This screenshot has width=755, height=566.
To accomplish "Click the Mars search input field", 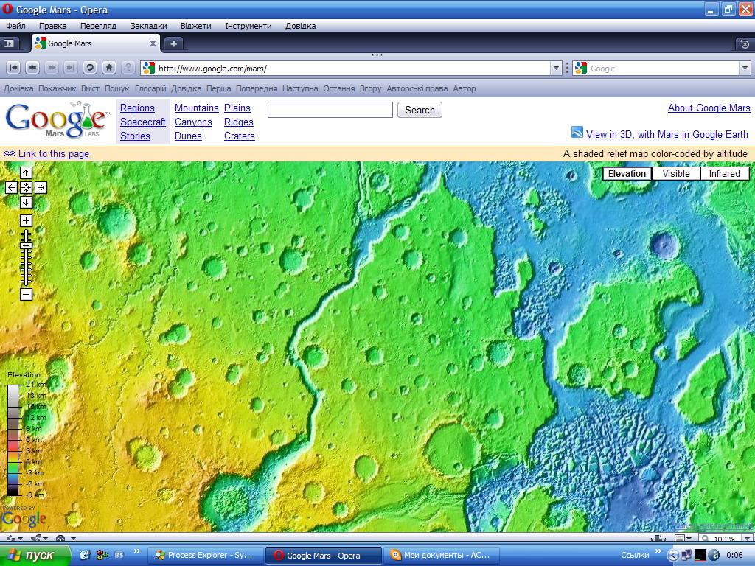I will [330, 110].
